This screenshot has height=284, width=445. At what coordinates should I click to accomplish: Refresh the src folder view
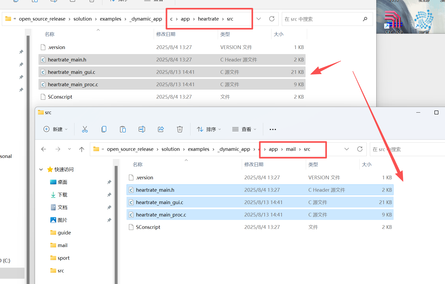coord(360,149)
